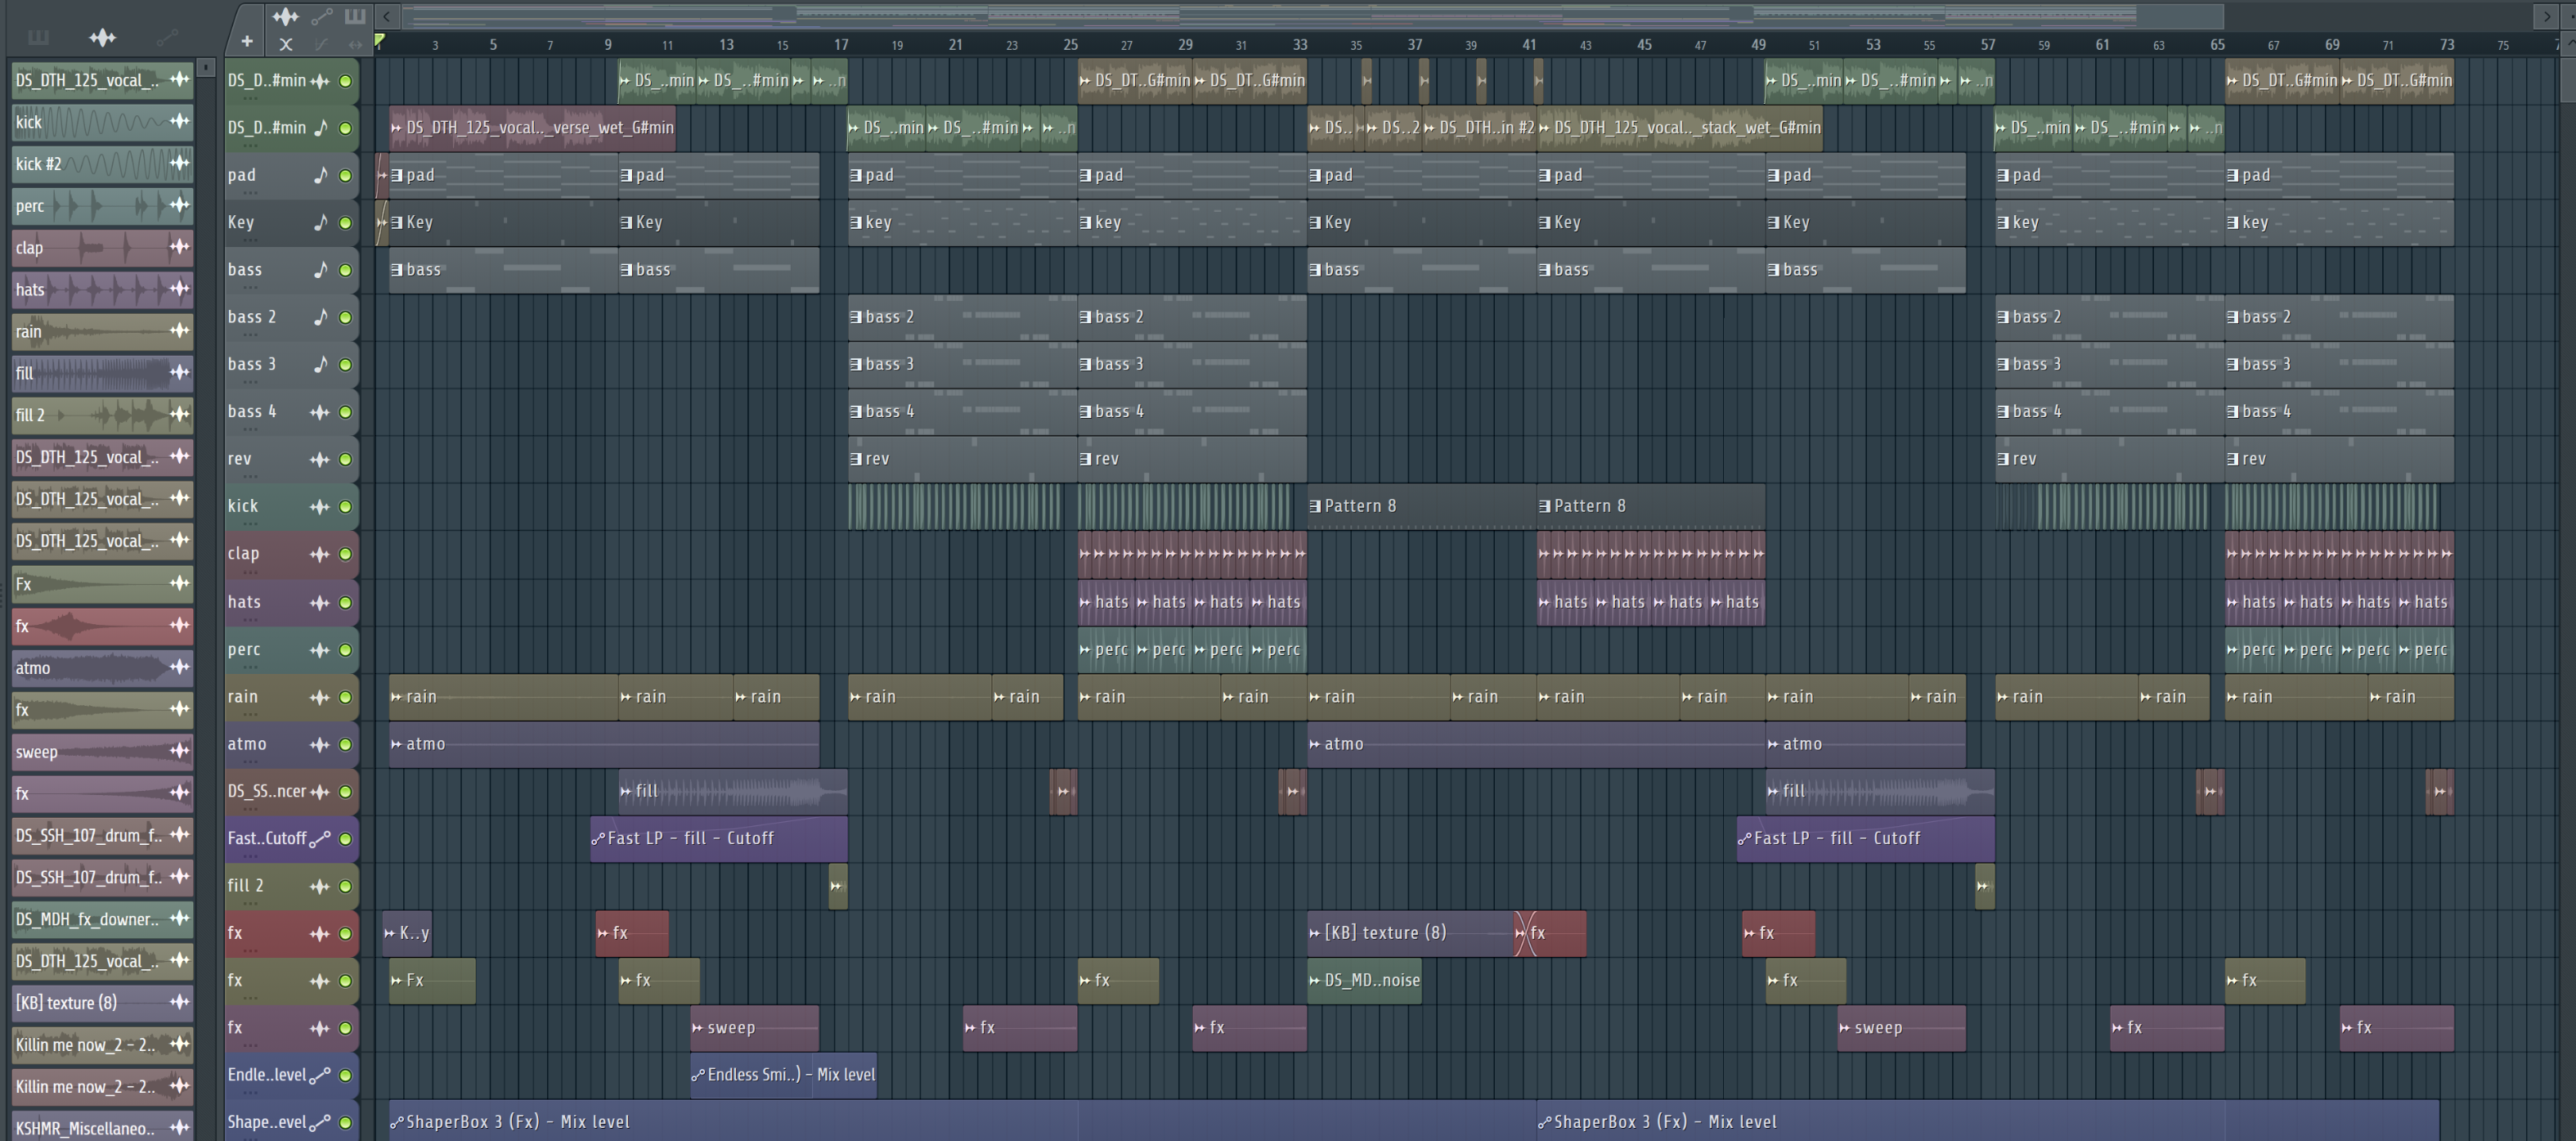
Task: Click automation icon on Shape..evel track
Action: [320, 1122]
